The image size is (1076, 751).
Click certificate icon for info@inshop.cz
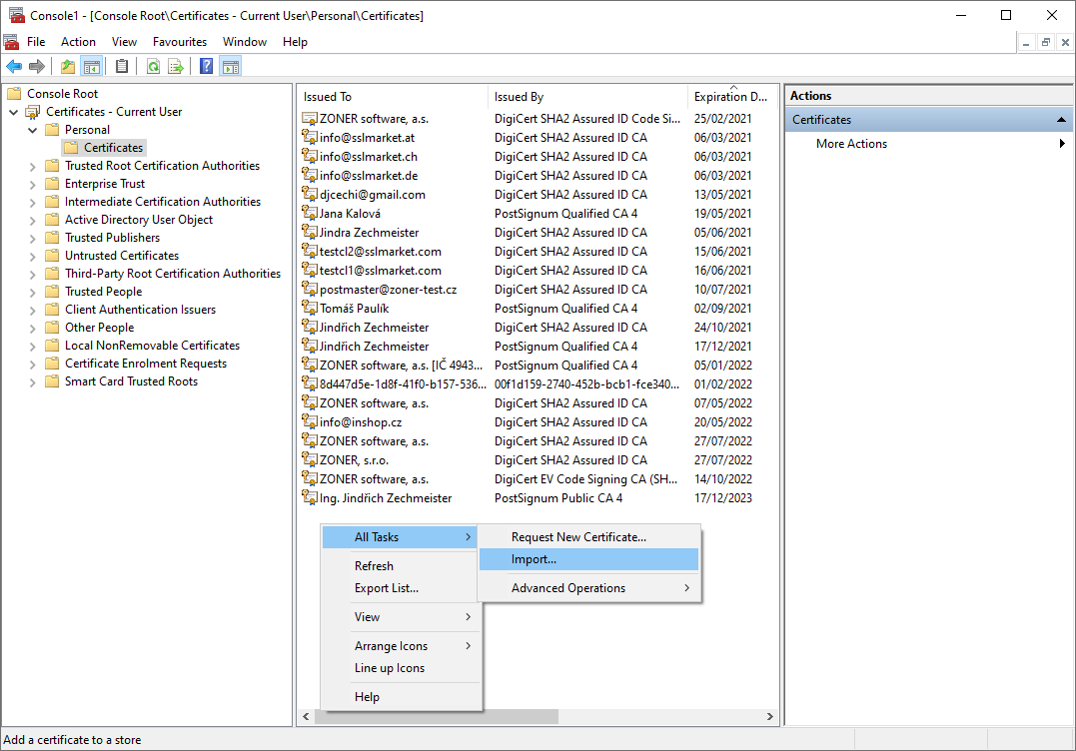click(310, 421)
